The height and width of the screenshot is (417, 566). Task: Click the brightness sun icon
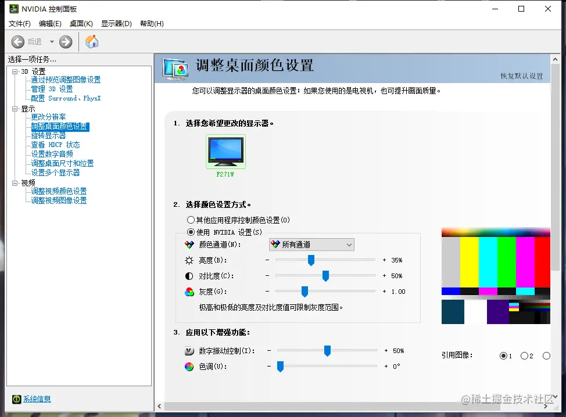pos(189,260)
